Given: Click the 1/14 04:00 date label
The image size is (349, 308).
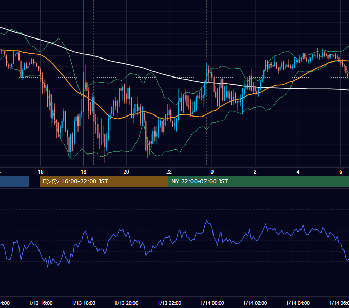Looking at the screenshot, I should point(298,303).
